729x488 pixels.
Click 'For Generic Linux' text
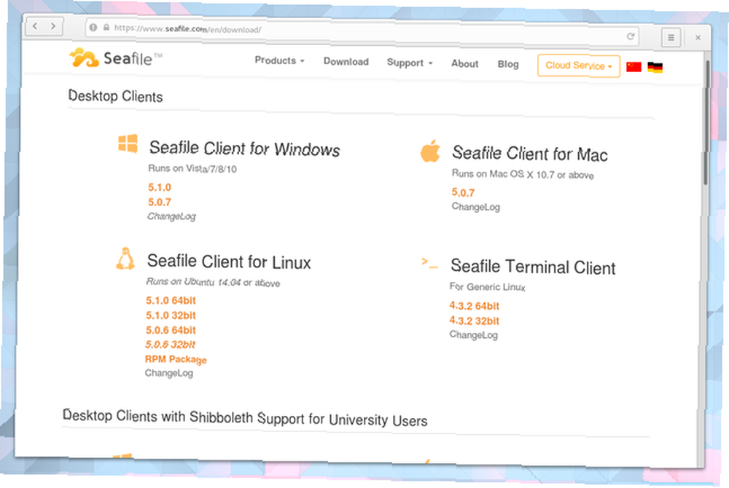(488, 286)
